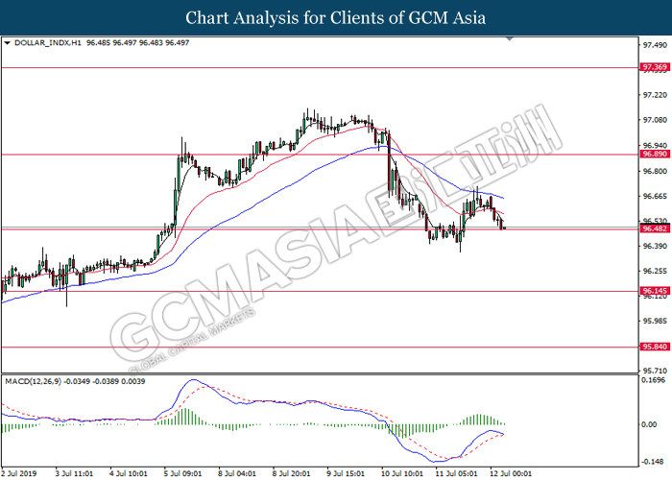Image resolution: width=672 pixels, height=480 pixels.
Task: Select the 96.482 current price label
Action: pyautogui.click(x=655, y=228)
